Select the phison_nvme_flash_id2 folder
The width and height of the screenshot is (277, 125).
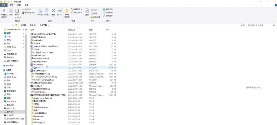coord(73,98)
